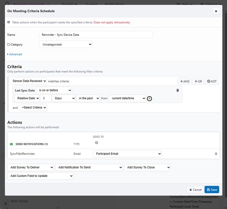Screen dimensions: 227x209
Task: Click the help question mark under Send To
Action: (x=97, y=142)
